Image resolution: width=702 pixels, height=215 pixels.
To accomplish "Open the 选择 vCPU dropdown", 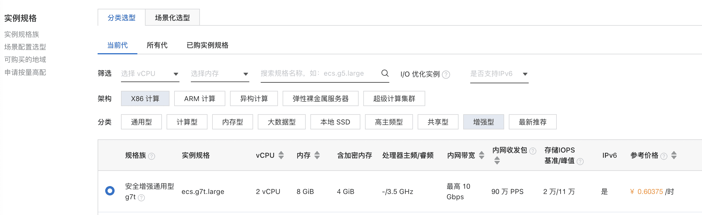I will pyautogui.click(x=150, y=74).
